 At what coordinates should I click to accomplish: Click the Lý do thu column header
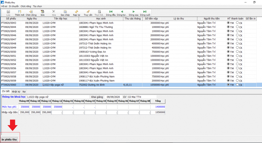[x=179, y=19]
